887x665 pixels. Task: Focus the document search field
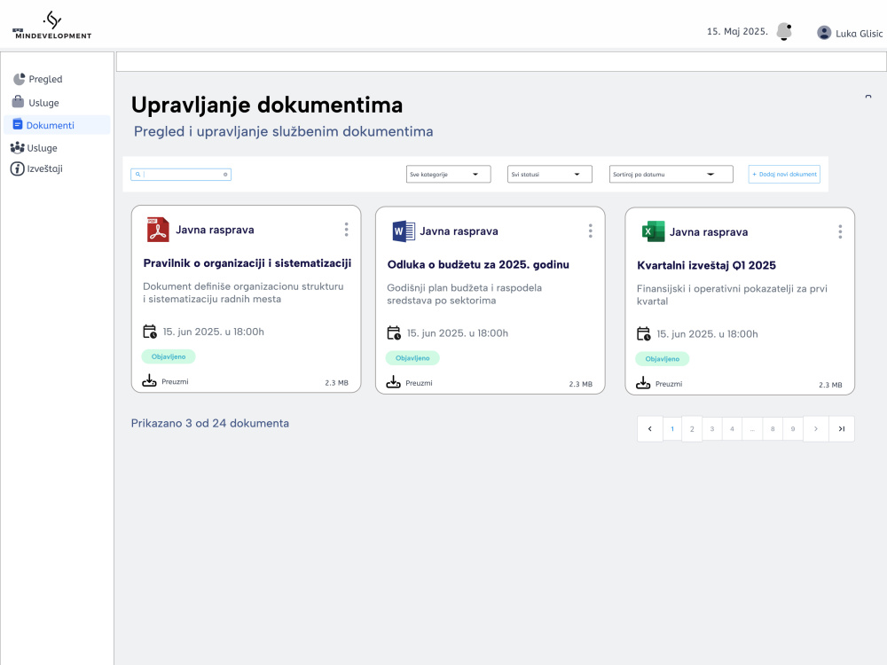[181, 174]
